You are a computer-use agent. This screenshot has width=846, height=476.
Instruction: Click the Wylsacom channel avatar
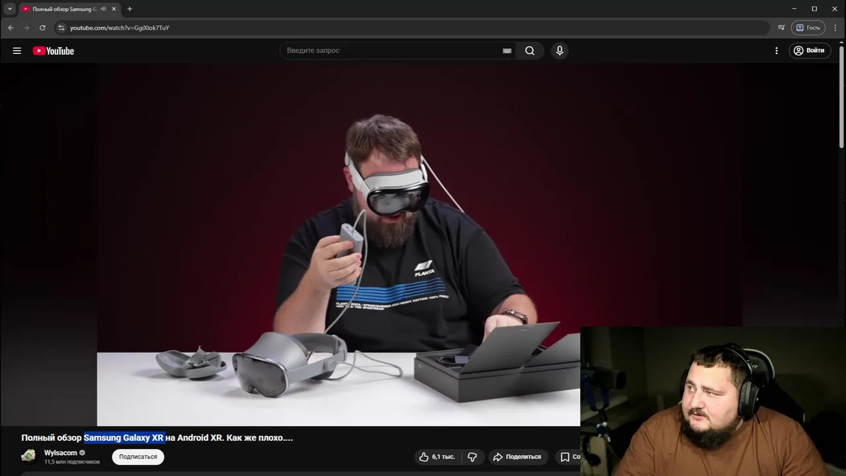click(x=29, y=457)
